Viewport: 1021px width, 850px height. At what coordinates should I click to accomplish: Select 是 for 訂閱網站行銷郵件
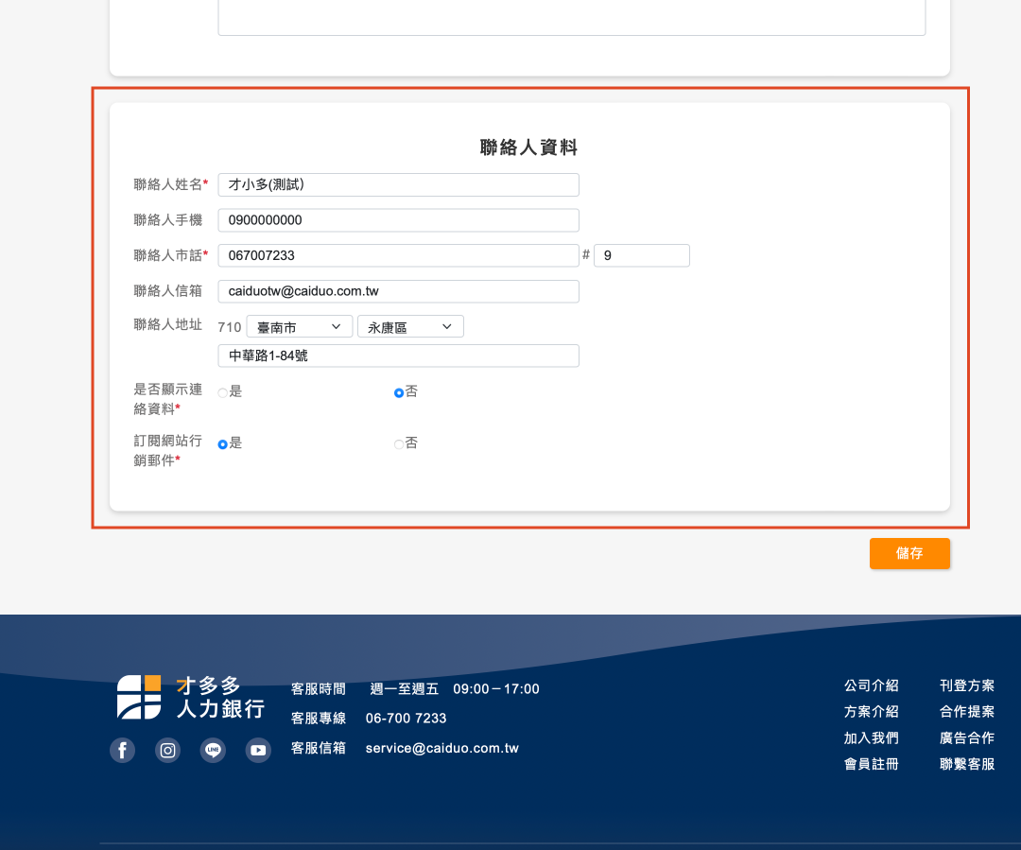pyautogui.click(x=223, y=443)
